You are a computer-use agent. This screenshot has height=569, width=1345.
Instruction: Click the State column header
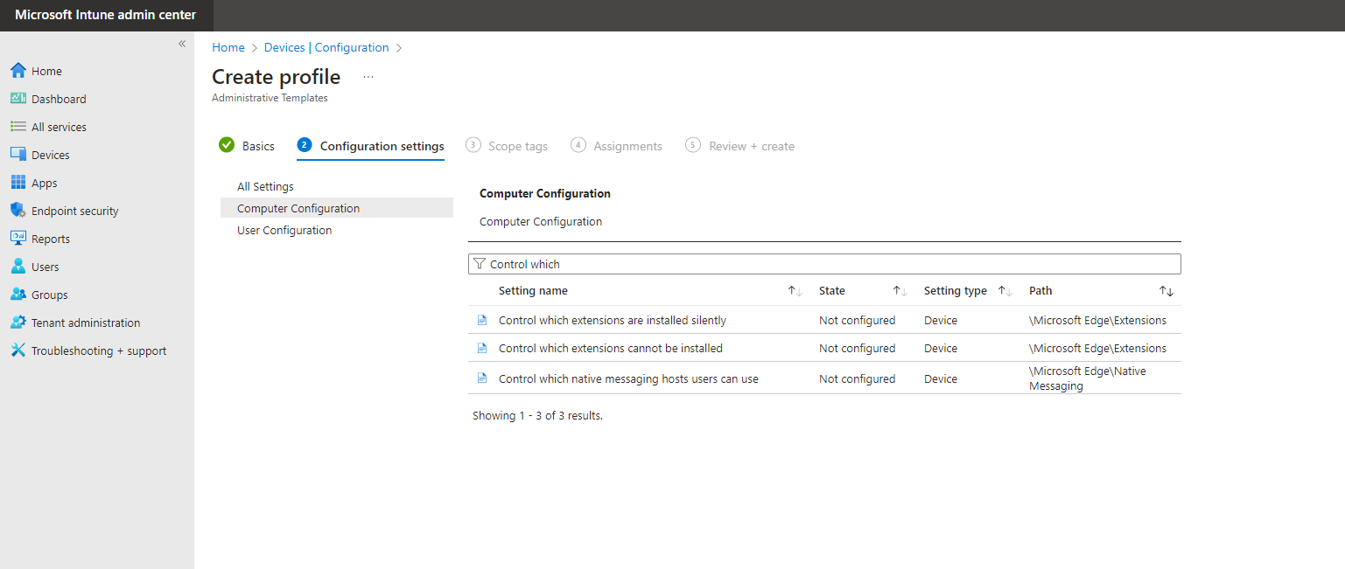tap(832, 291)
